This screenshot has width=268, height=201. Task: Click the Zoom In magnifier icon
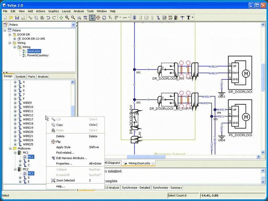(x=67, y=17)
